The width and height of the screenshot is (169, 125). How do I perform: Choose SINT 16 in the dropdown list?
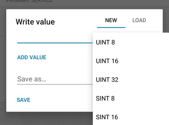131,117
